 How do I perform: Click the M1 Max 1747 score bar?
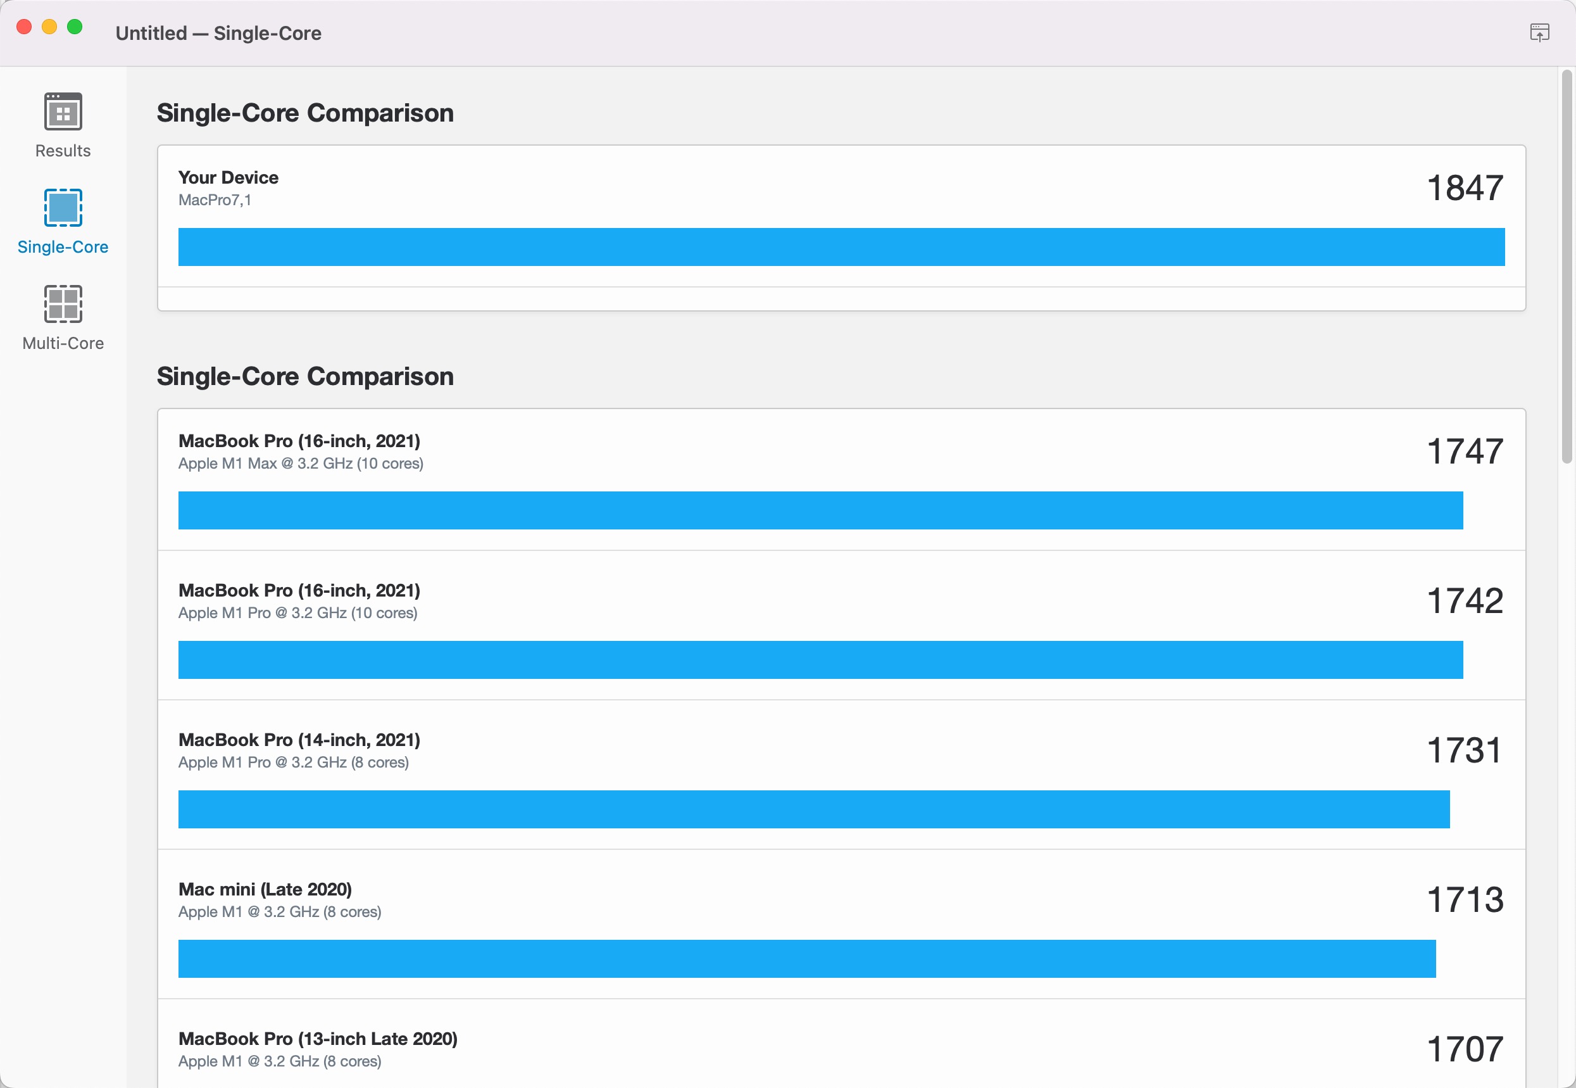[820, 510]
